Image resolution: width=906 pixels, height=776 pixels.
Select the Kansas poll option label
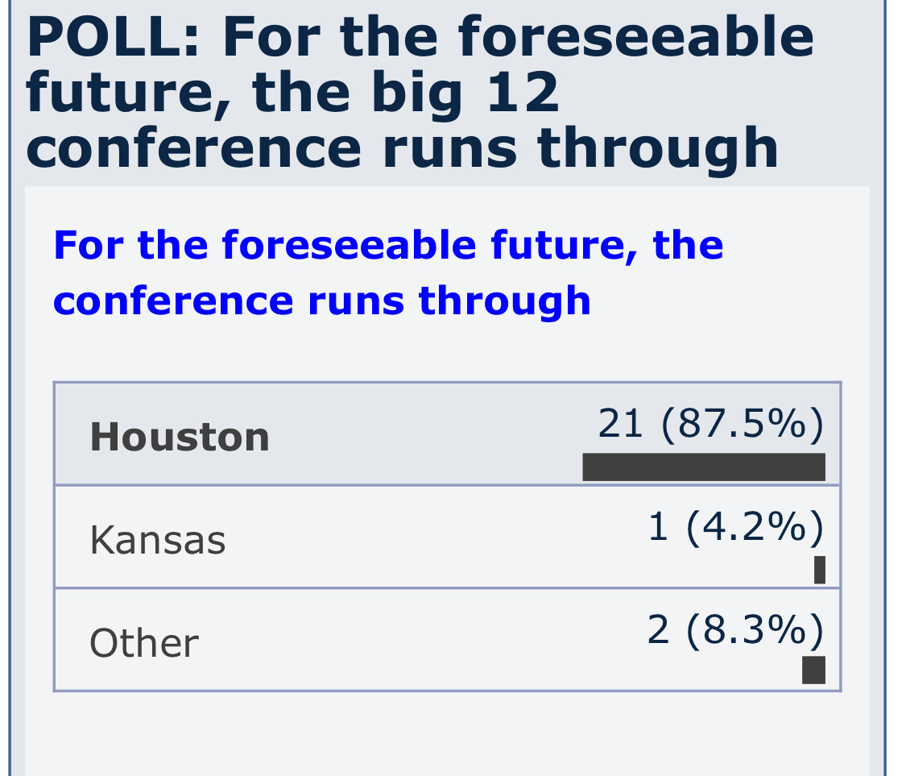157,540
